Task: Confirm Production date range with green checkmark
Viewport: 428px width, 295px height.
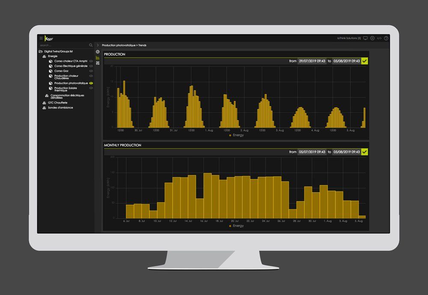Action: click(364, 61)
